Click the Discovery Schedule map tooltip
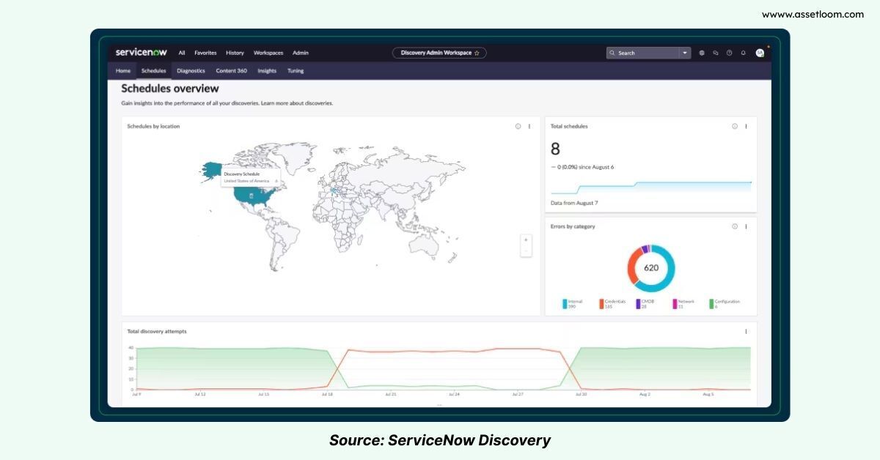Screen dimensions: 880x460 click(x=252, y=177)
